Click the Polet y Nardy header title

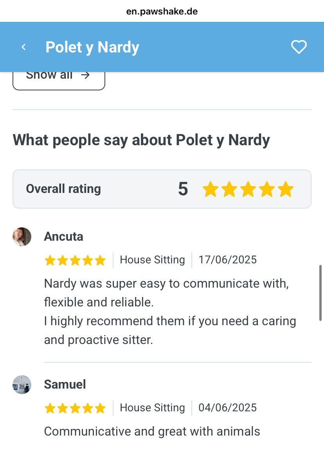coord(92,47)
